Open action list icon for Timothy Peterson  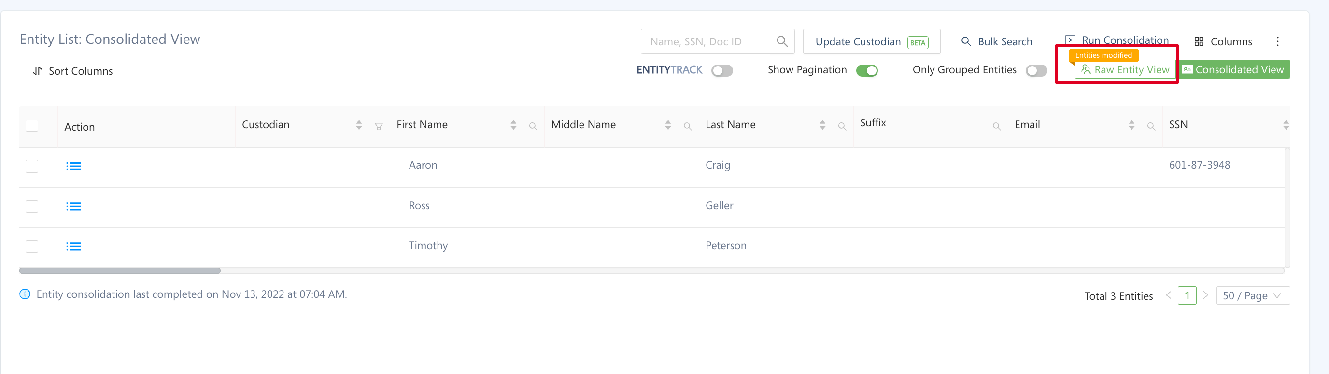point(73,247)
